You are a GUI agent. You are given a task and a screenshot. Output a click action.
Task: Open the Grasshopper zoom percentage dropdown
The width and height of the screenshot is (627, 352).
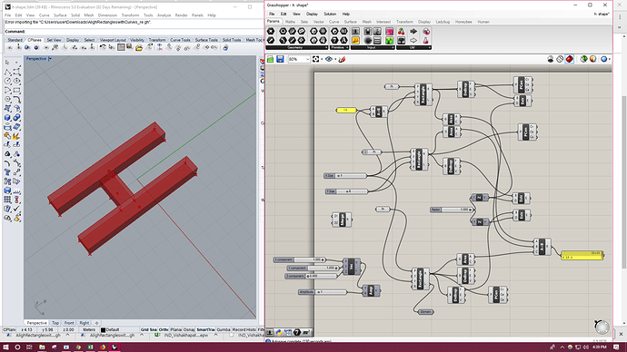pos(307,59)
